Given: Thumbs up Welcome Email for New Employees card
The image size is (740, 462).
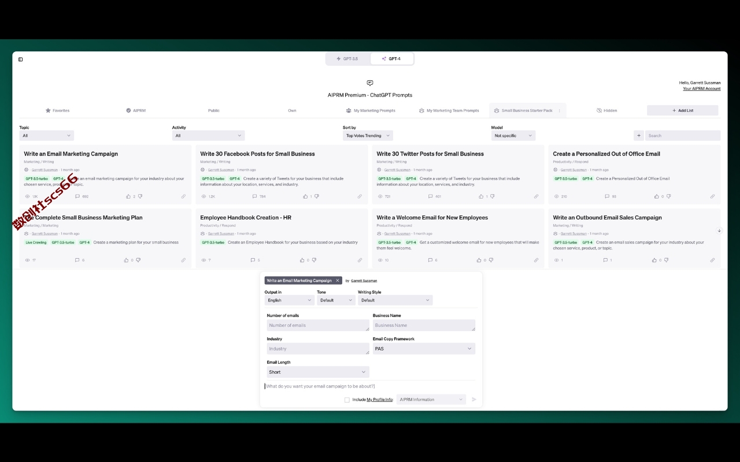Looking at the screenshot, I should pos(479,260).
